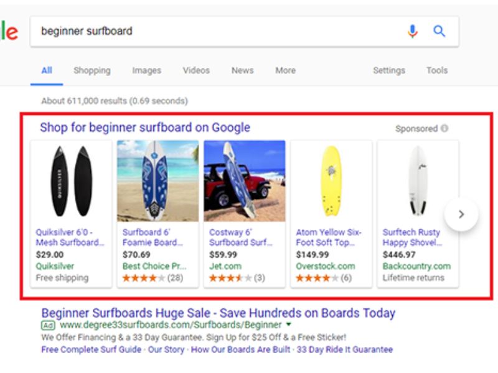
Task: Open the More search categories menu
Action: 285,70
